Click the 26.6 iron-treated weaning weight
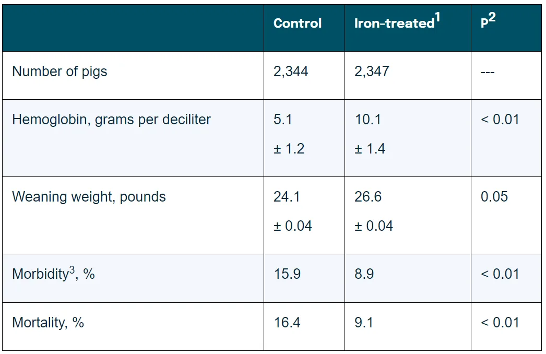546x354 pixels. pyautogui.click(x=368, y=197)
